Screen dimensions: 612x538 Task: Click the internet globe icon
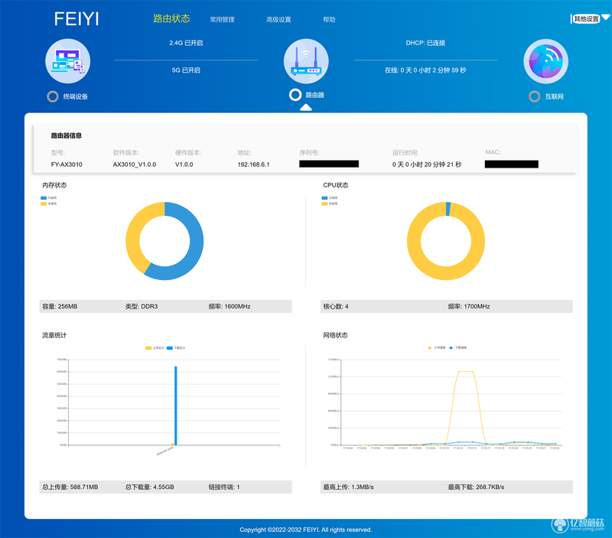pyautogui.click(x=545, y=61)
